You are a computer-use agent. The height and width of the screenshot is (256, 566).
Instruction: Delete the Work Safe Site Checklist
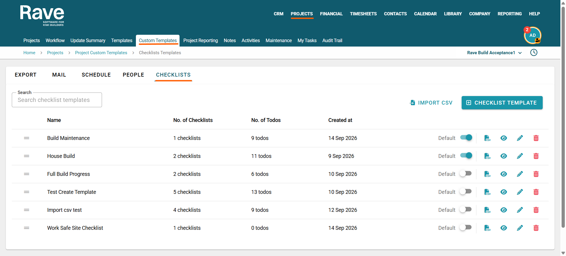click(x=536, y=228)
